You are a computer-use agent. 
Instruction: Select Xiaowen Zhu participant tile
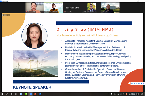pyautogui.click(x=72, y=8)
